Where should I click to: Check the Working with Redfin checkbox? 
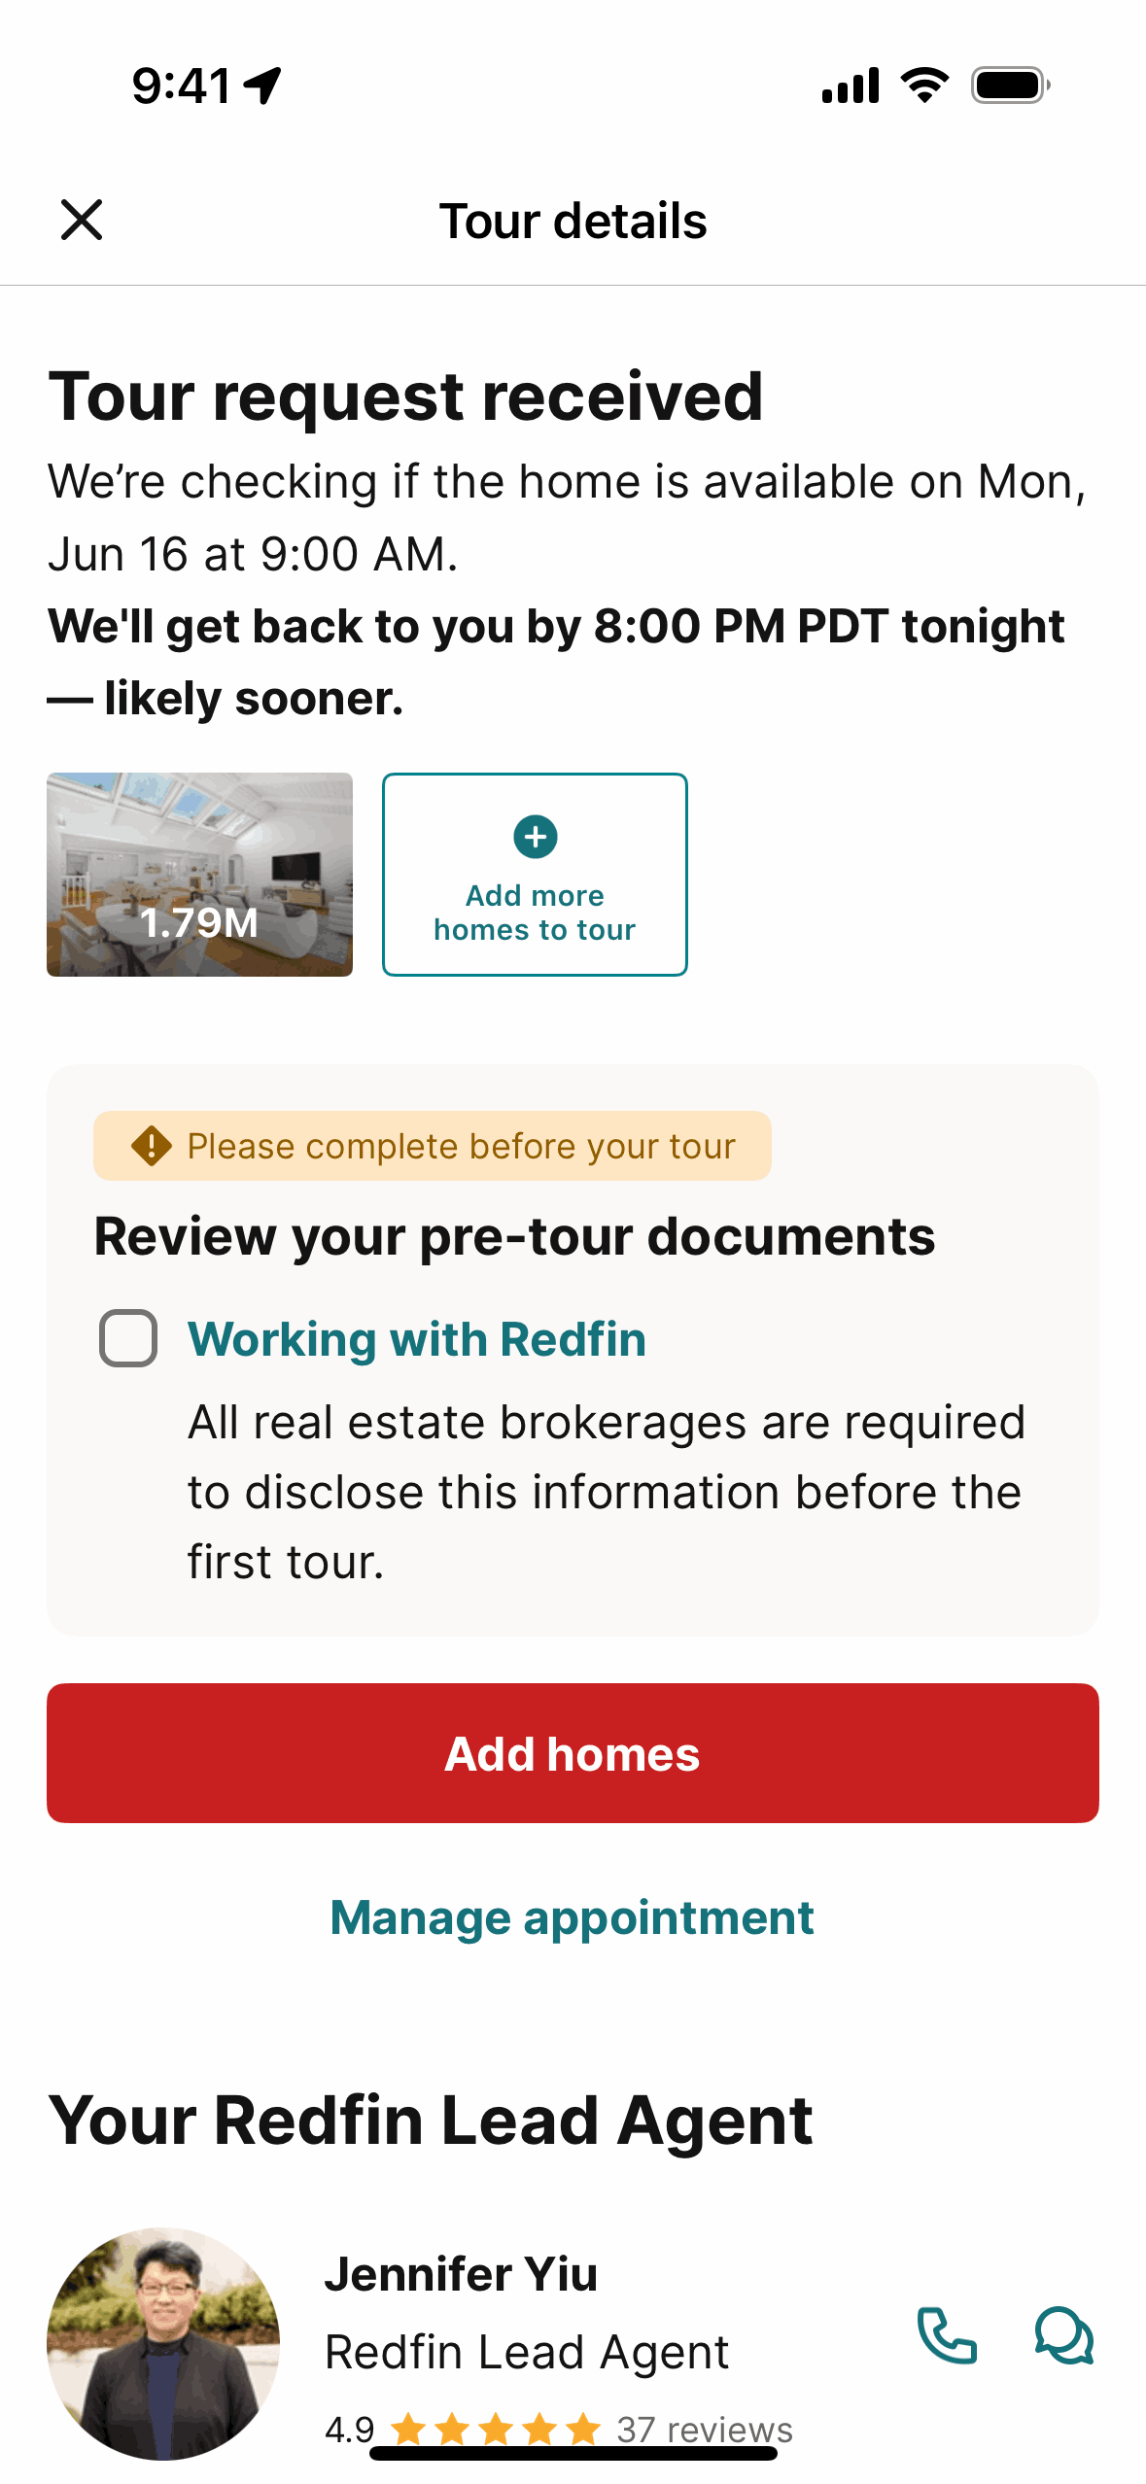(128, 1338)
